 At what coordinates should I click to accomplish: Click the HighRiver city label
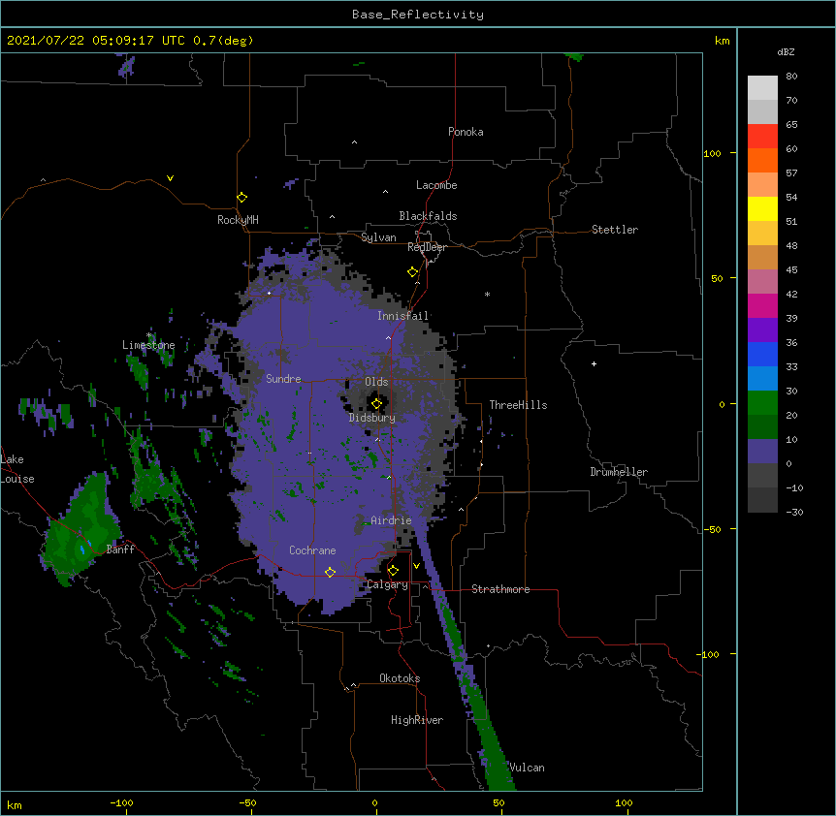[417, 720]
